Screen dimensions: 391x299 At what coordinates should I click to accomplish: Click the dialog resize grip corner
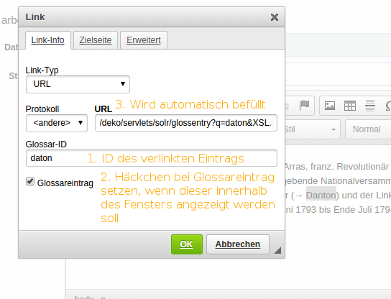pos(277,250)
